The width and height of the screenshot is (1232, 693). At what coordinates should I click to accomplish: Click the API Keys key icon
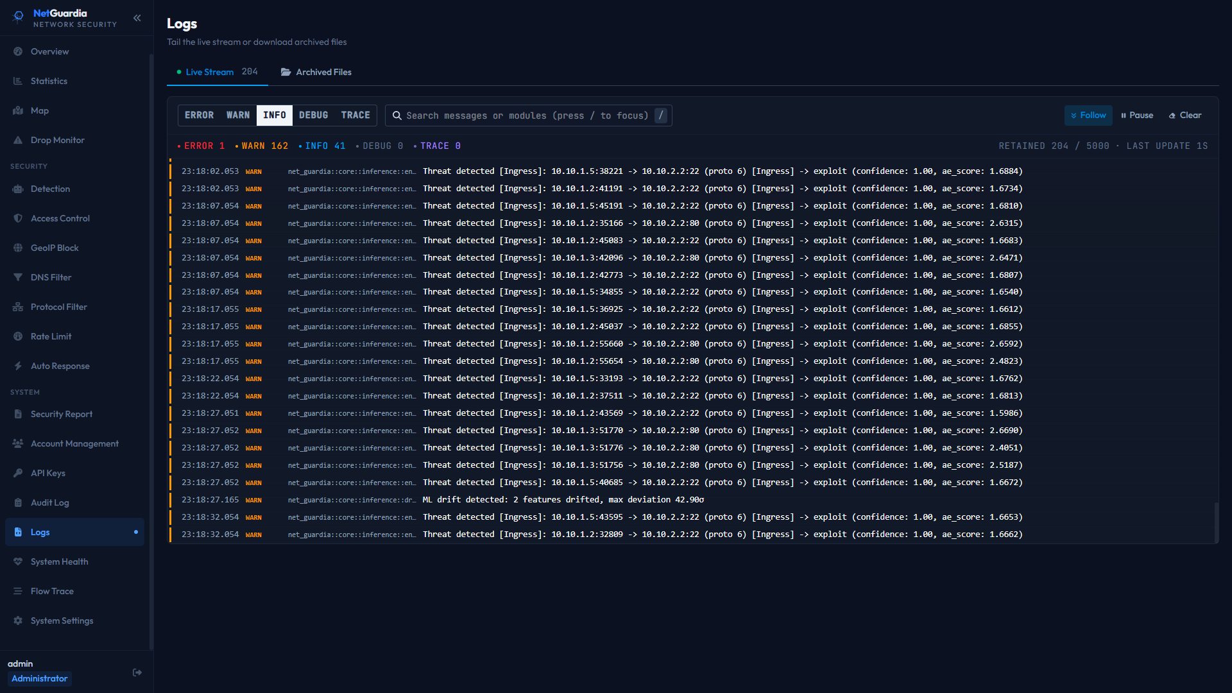[18, 473]
